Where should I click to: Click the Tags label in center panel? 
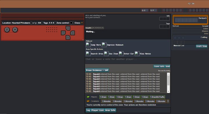(168, 24)
